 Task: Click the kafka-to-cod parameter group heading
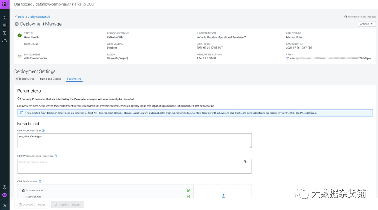click(28, 124)
